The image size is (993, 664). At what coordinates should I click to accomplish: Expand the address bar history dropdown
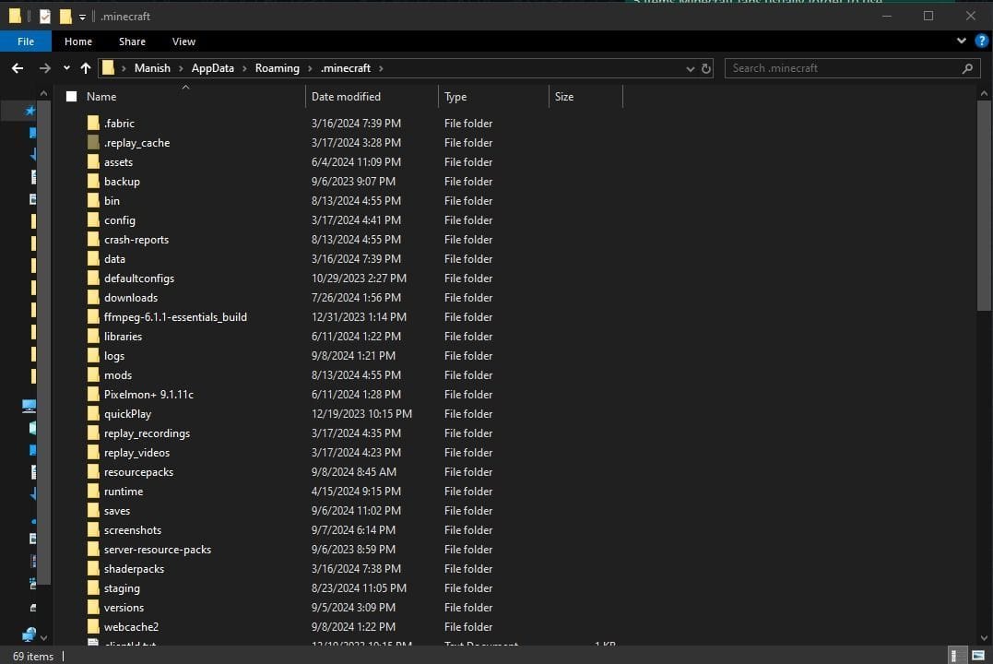[x=691, y=68]
